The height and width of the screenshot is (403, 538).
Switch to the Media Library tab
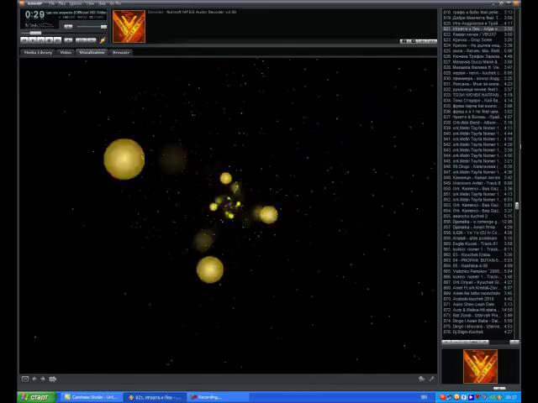click(x=38, y=52)
